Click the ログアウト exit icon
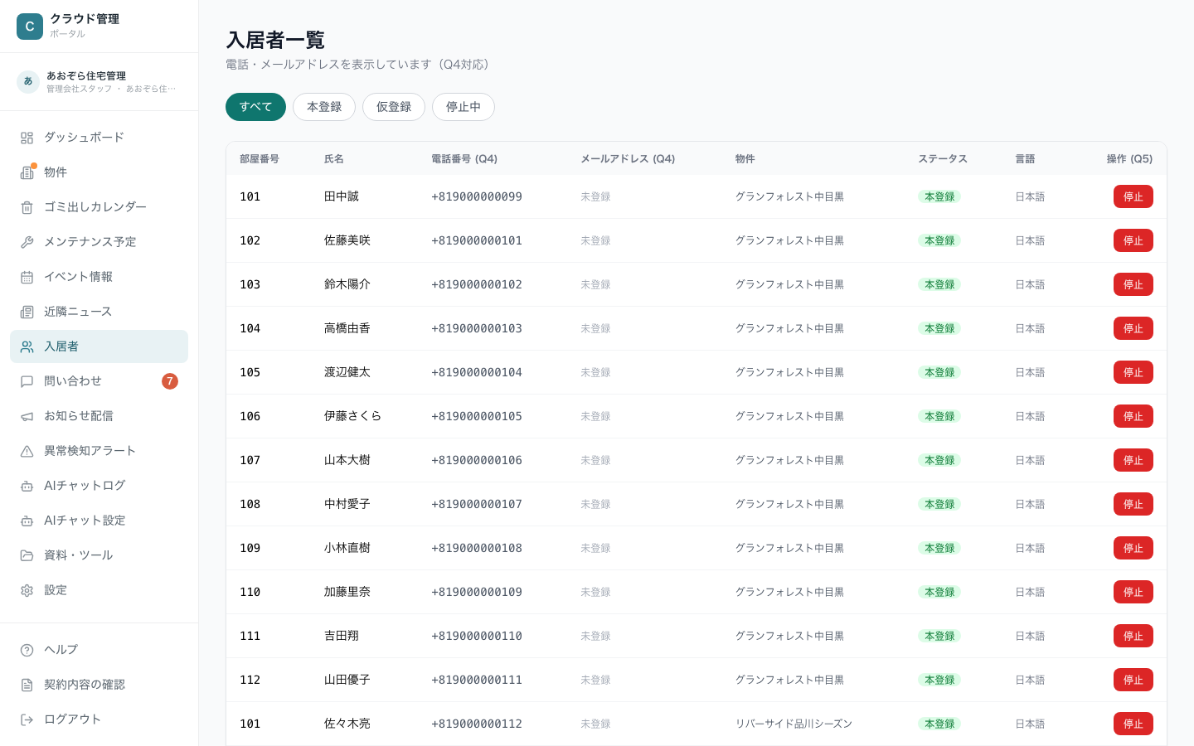 click(x=27, y=719)
